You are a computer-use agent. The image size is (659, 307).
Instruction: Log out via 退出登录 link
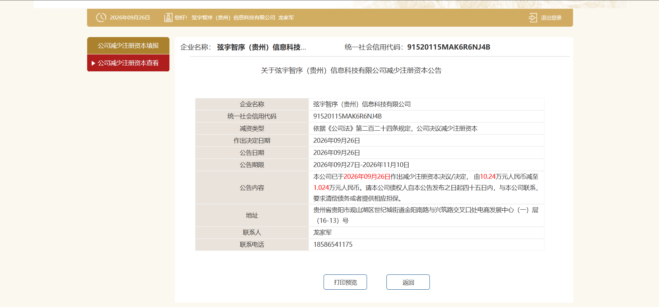[551, 18]
